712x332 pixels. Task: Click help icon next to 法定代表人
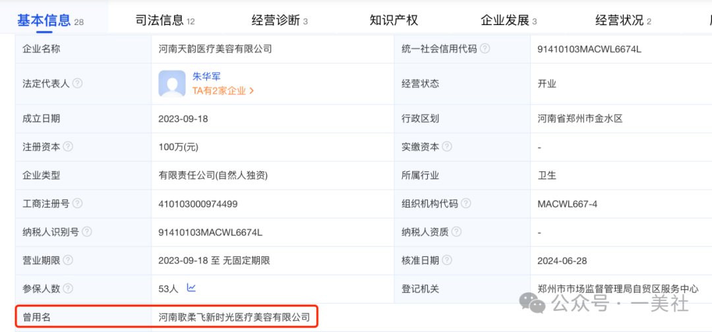pyautogui.click(x=78, y=84)
